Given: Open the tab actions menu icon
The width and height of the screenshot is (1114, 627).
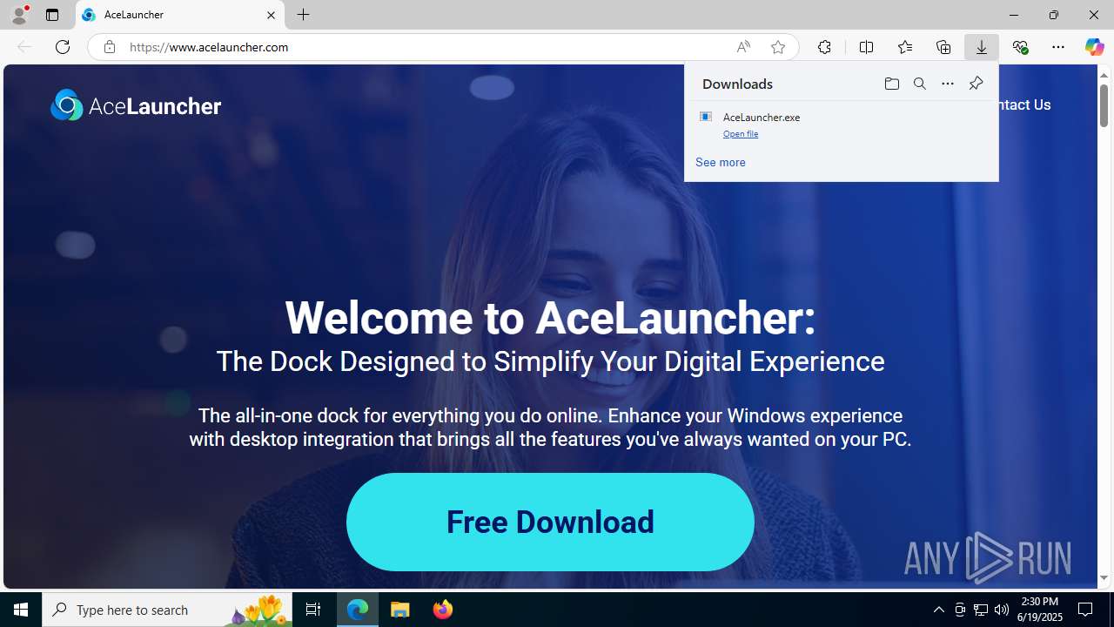Looking at the screenshot, I should point(52,15).
